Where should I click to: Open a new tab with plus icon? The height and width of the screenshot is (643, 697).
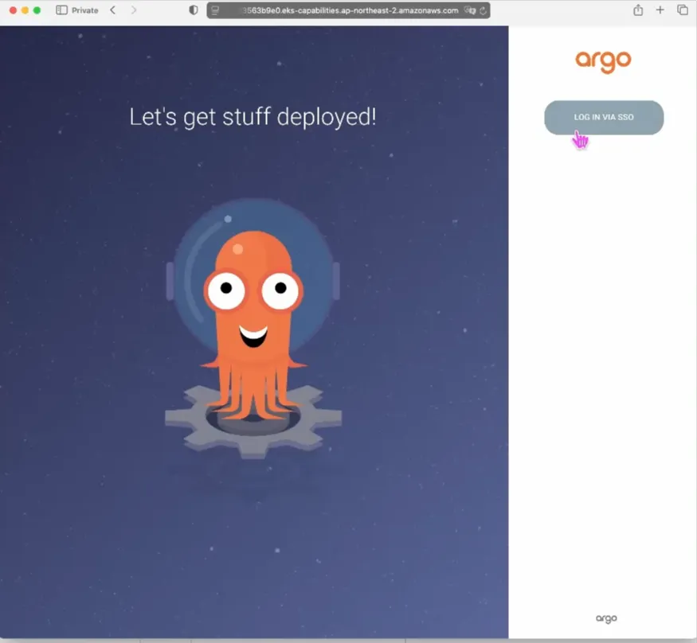[x=660, y=10]
